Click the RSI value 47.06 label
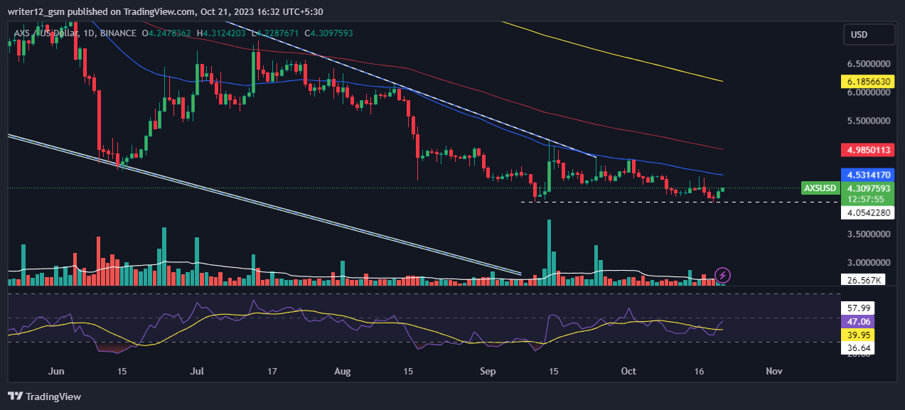 click(856, 321)
